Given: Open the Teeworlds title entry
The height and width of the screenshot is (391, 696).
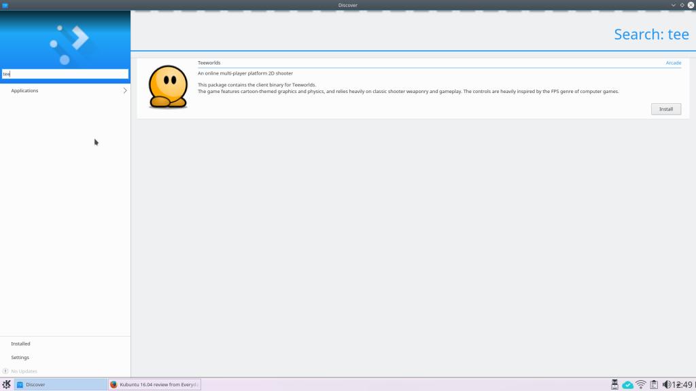Looking at the screenshot, I should click(209, 62).
